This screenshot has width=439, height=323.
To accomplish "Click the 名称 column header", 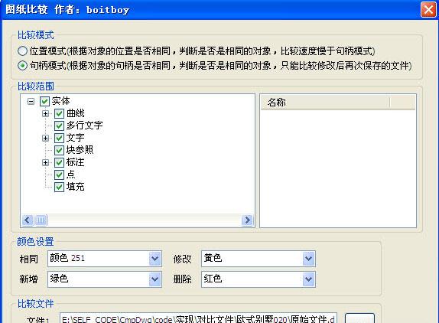I will (x=325, y=103).
